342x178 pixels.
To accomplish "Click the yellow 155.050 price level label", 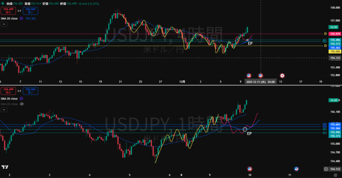I will click(334, 52).
